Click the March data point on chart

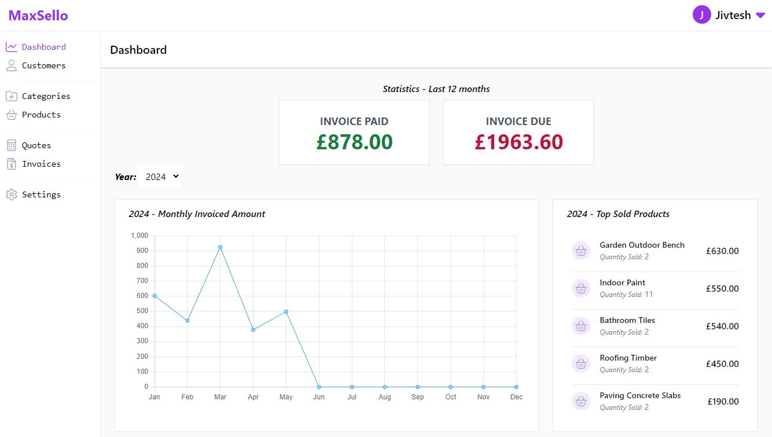[220, 247]
